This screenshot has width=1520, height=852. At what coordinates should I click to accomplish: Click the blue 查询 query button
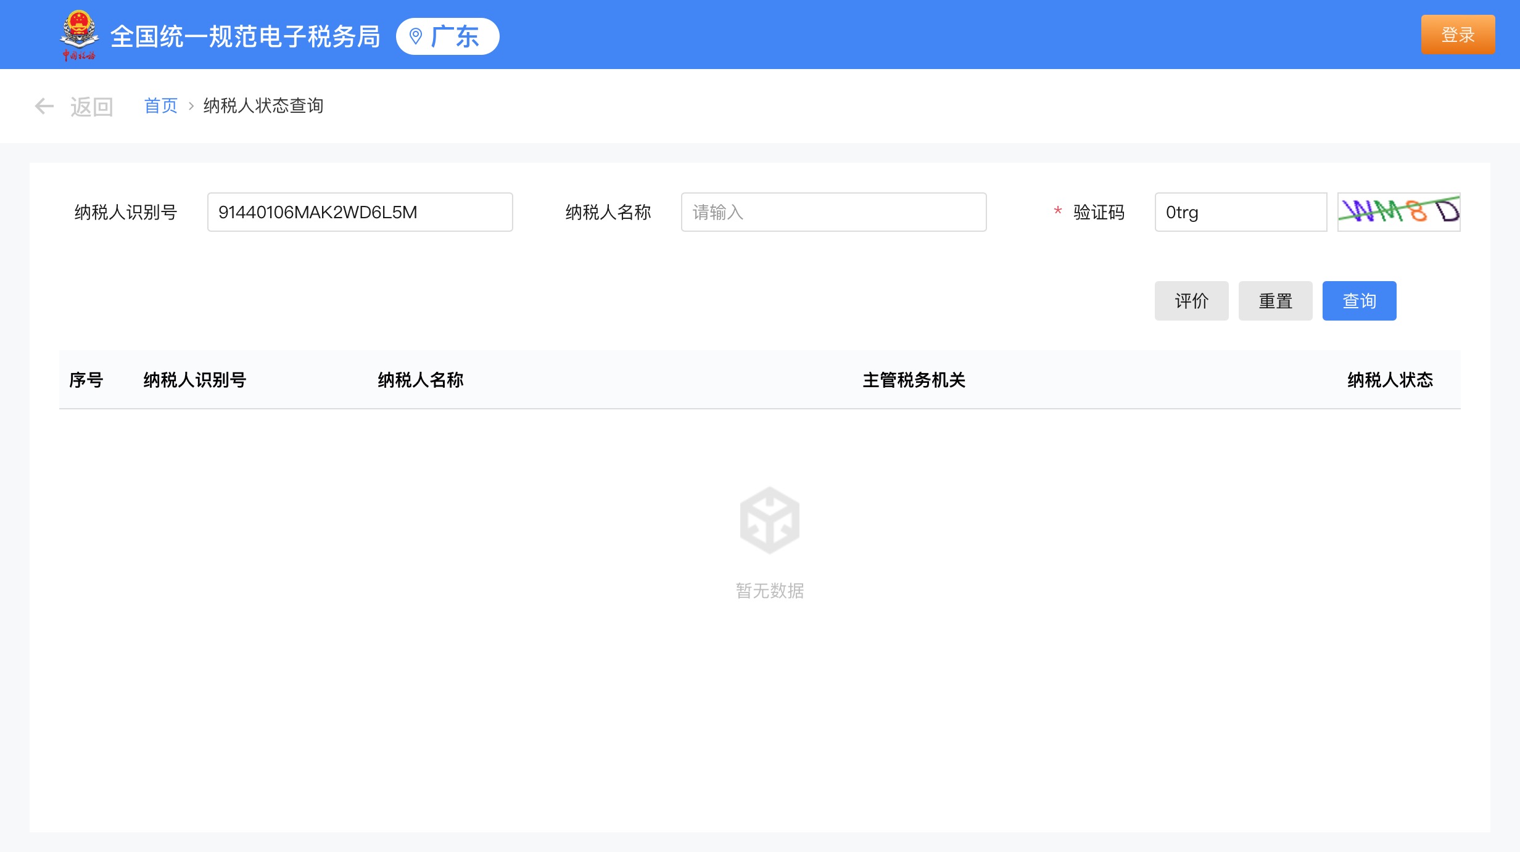(x=1359, y=301)
